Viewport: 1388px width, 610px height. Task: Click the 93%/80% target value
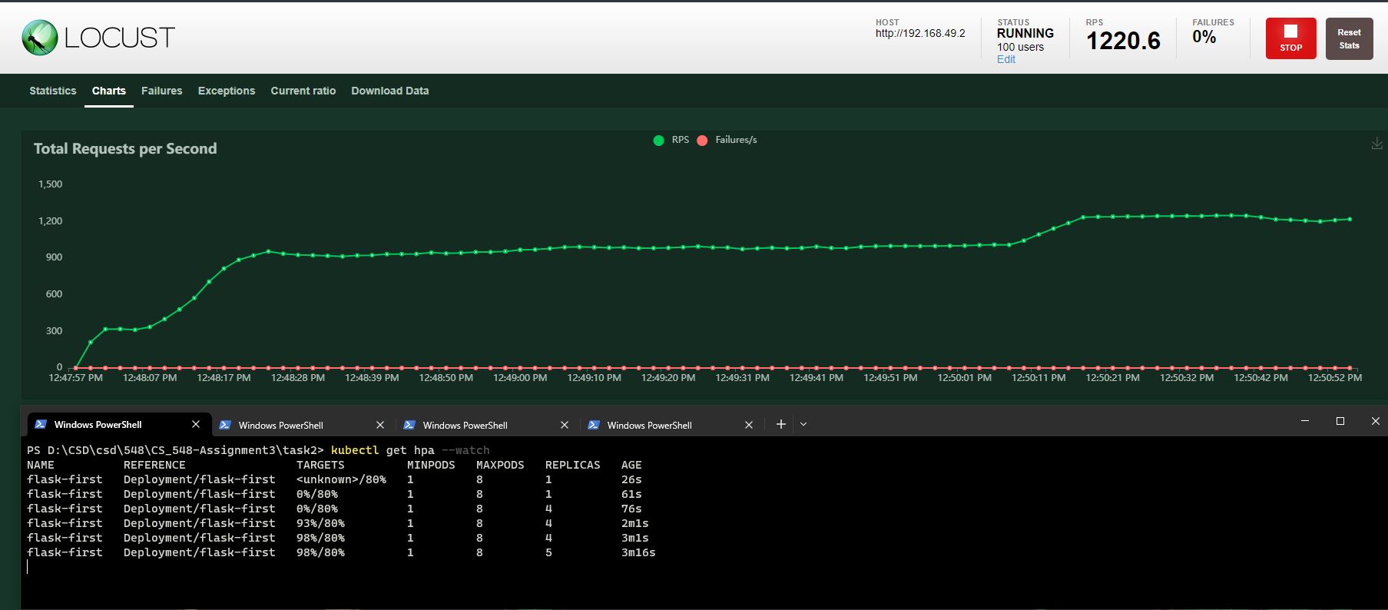click(x=320, y=523)
